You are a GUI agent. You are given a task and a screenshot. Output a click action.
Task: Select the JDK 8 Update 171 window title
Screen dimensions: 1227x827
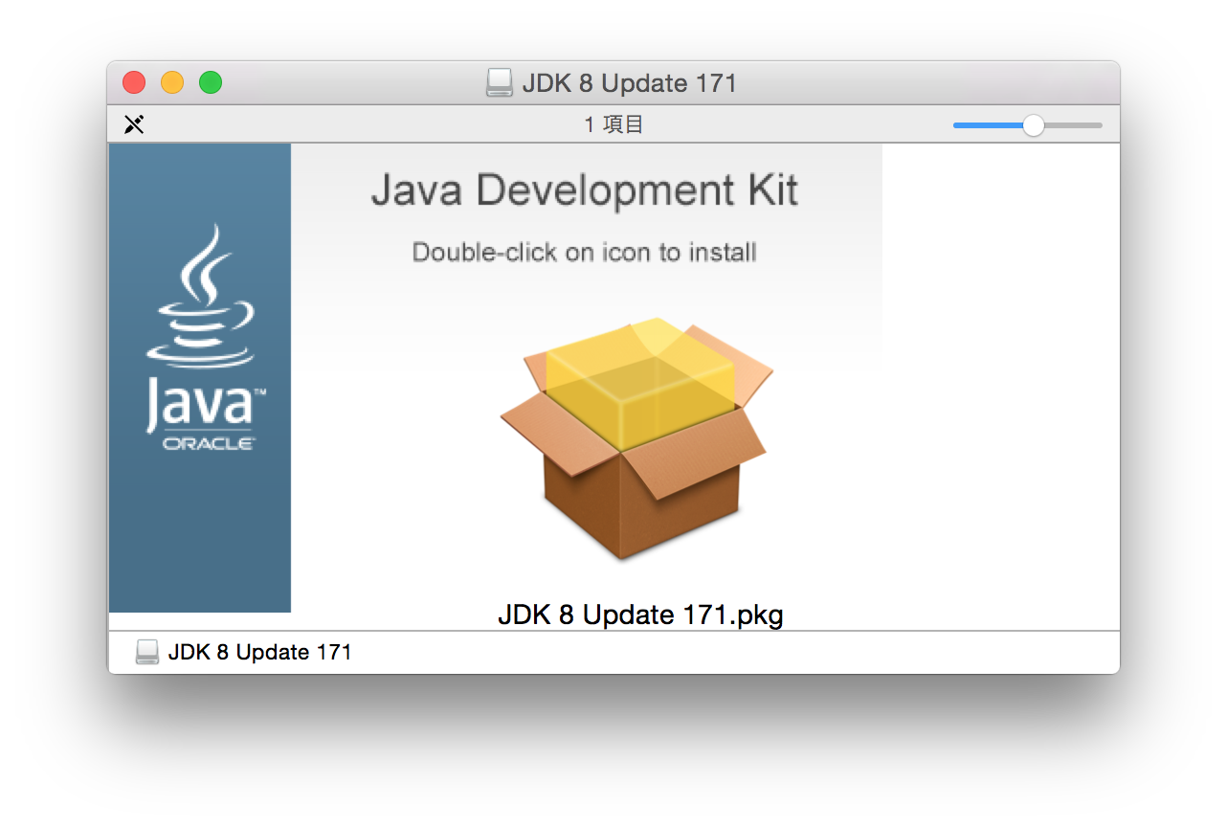click(x=629, y=82)
